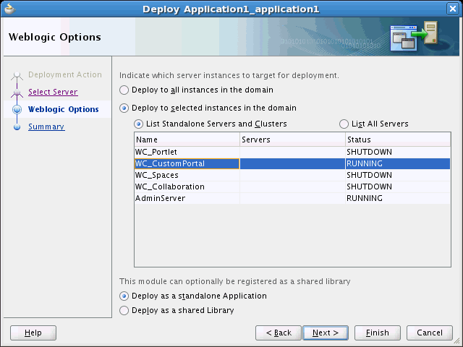Viewport: 463px width, 347px height.
Task: Proceed with the Next button
Action: tap(326, 333)
